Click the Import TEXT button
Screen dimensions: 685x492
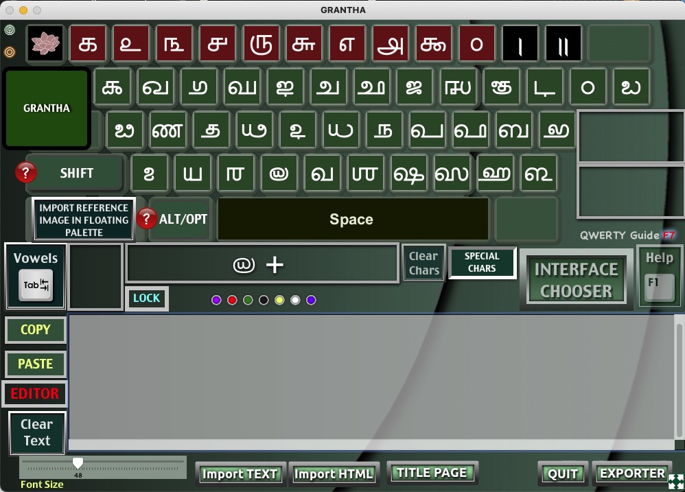click(240, 473)
